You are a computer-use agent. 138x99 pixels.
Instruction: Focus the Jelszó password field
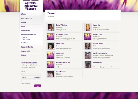[x=31, y=80]
